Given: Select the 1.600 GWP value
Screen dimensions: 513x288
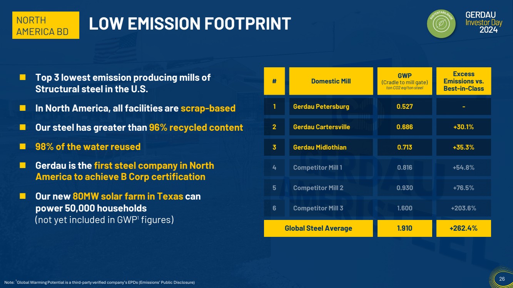Looking at the screenshot, I should [404, 208].
